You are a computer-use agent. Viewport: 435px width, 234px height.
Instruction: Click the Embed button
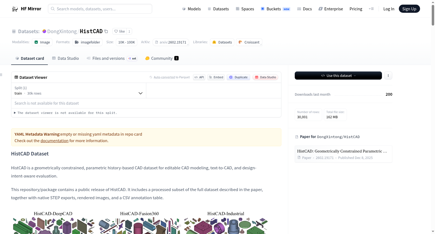[216, 77]
